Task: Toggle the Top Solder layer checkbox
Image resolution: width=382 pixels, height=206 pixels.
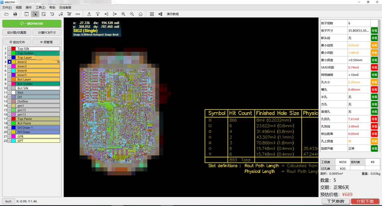Action: tap(10, 53)
